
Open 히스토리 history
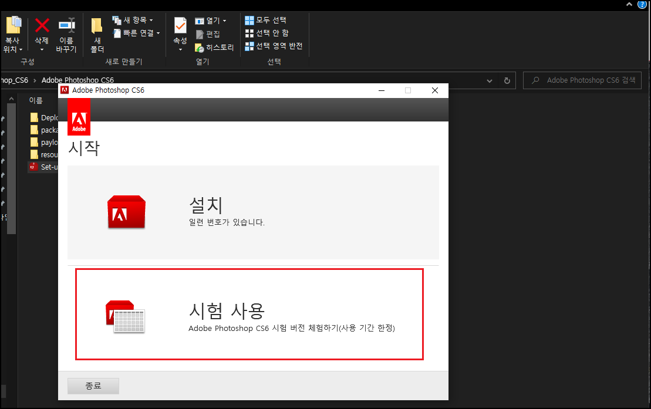(214, 48)
